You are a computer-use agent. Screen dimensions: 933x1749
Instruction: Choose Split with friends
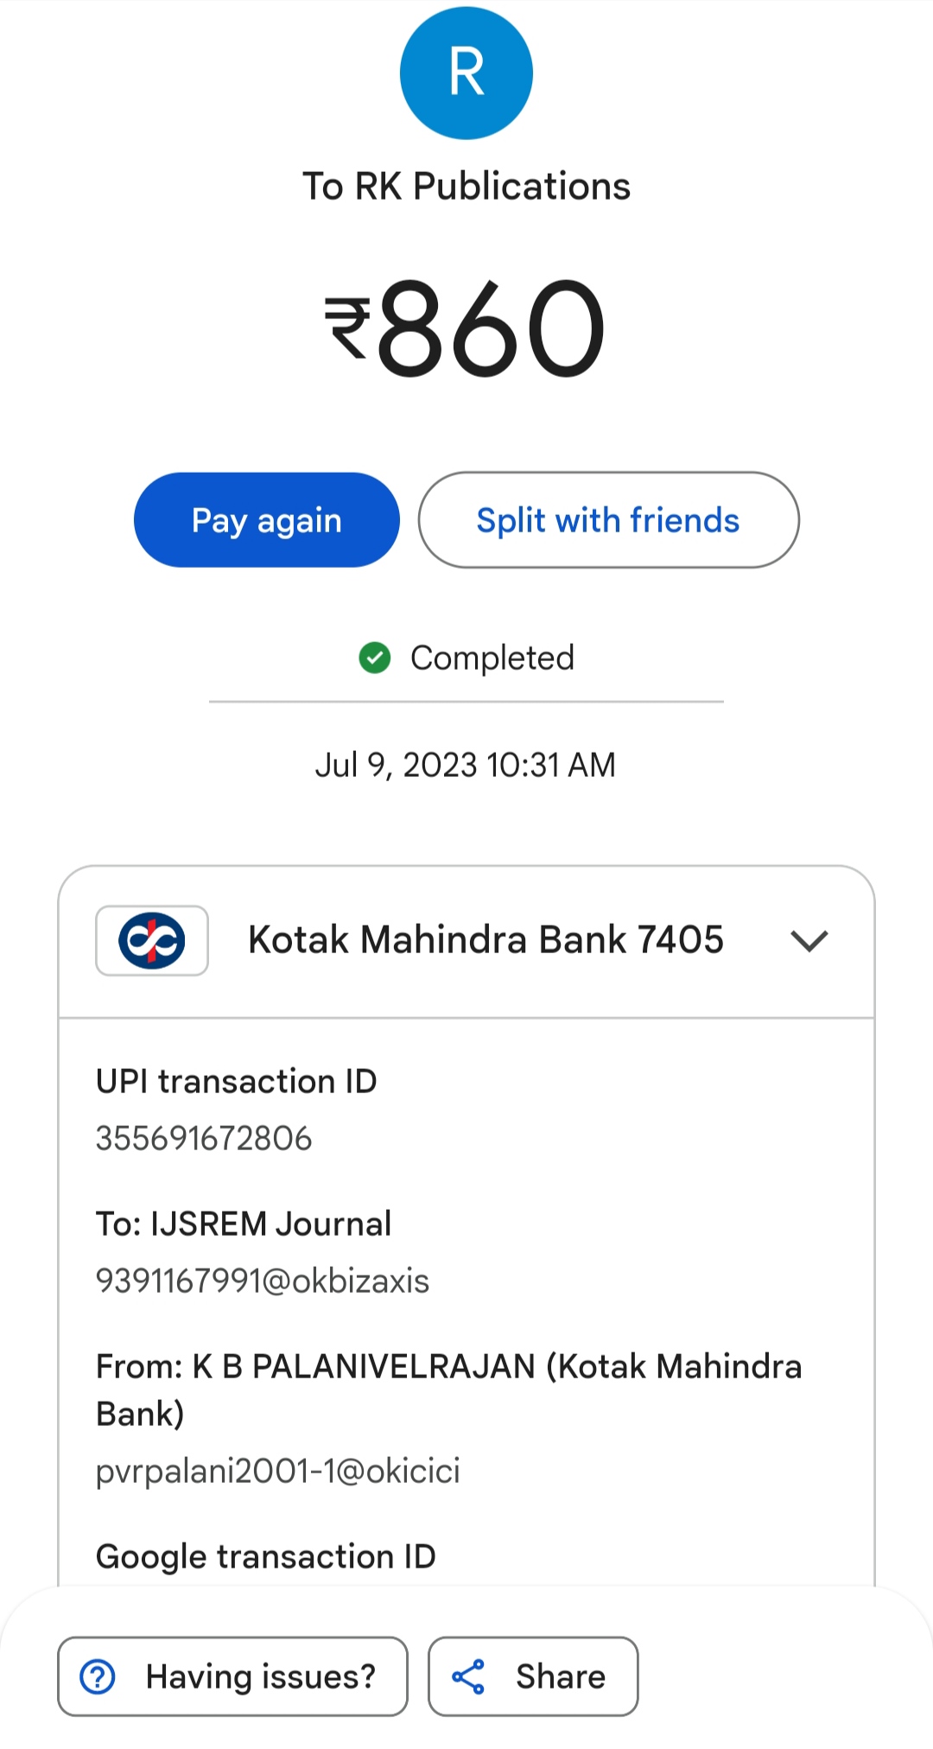pyautogui.click(x=608, y=520)
